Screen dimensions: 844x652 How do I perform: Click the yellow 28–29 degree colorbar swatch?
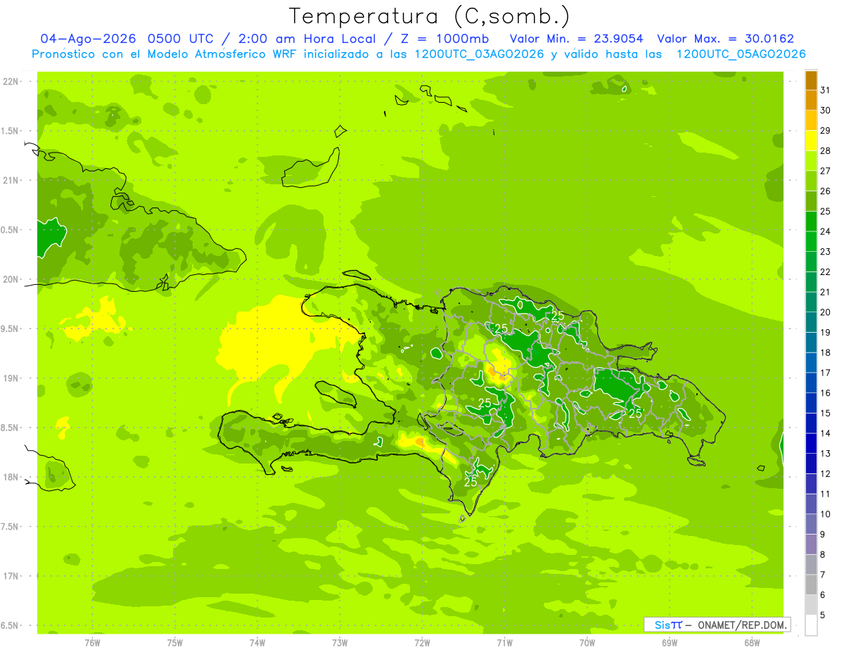(811, 141)
